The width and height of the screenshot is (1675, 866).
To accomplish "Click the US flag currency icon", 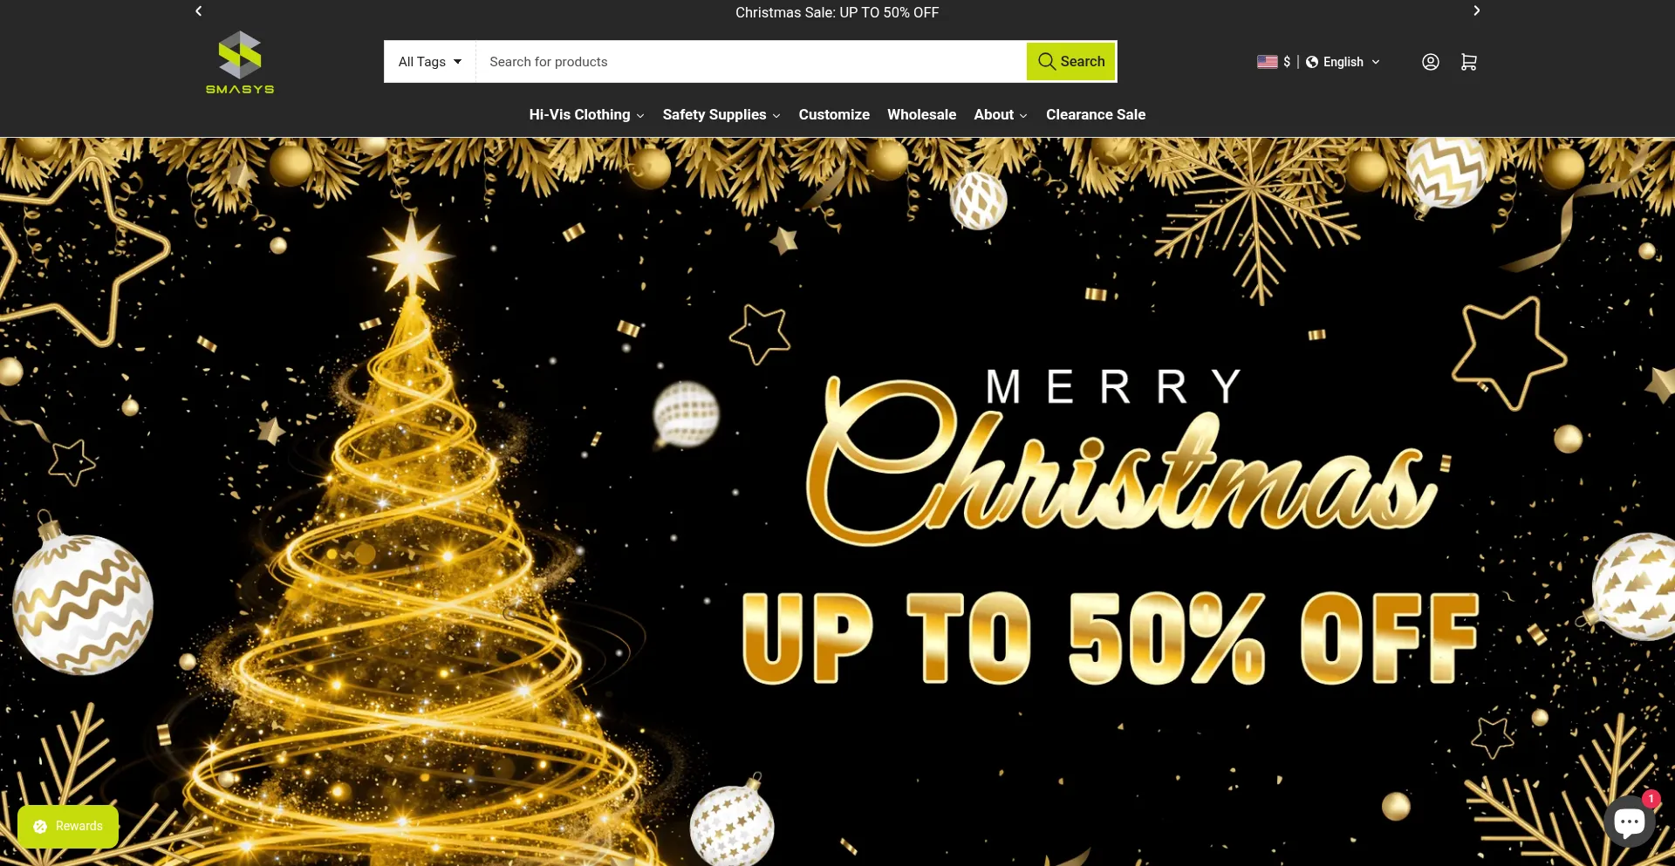I will 1267,62.
